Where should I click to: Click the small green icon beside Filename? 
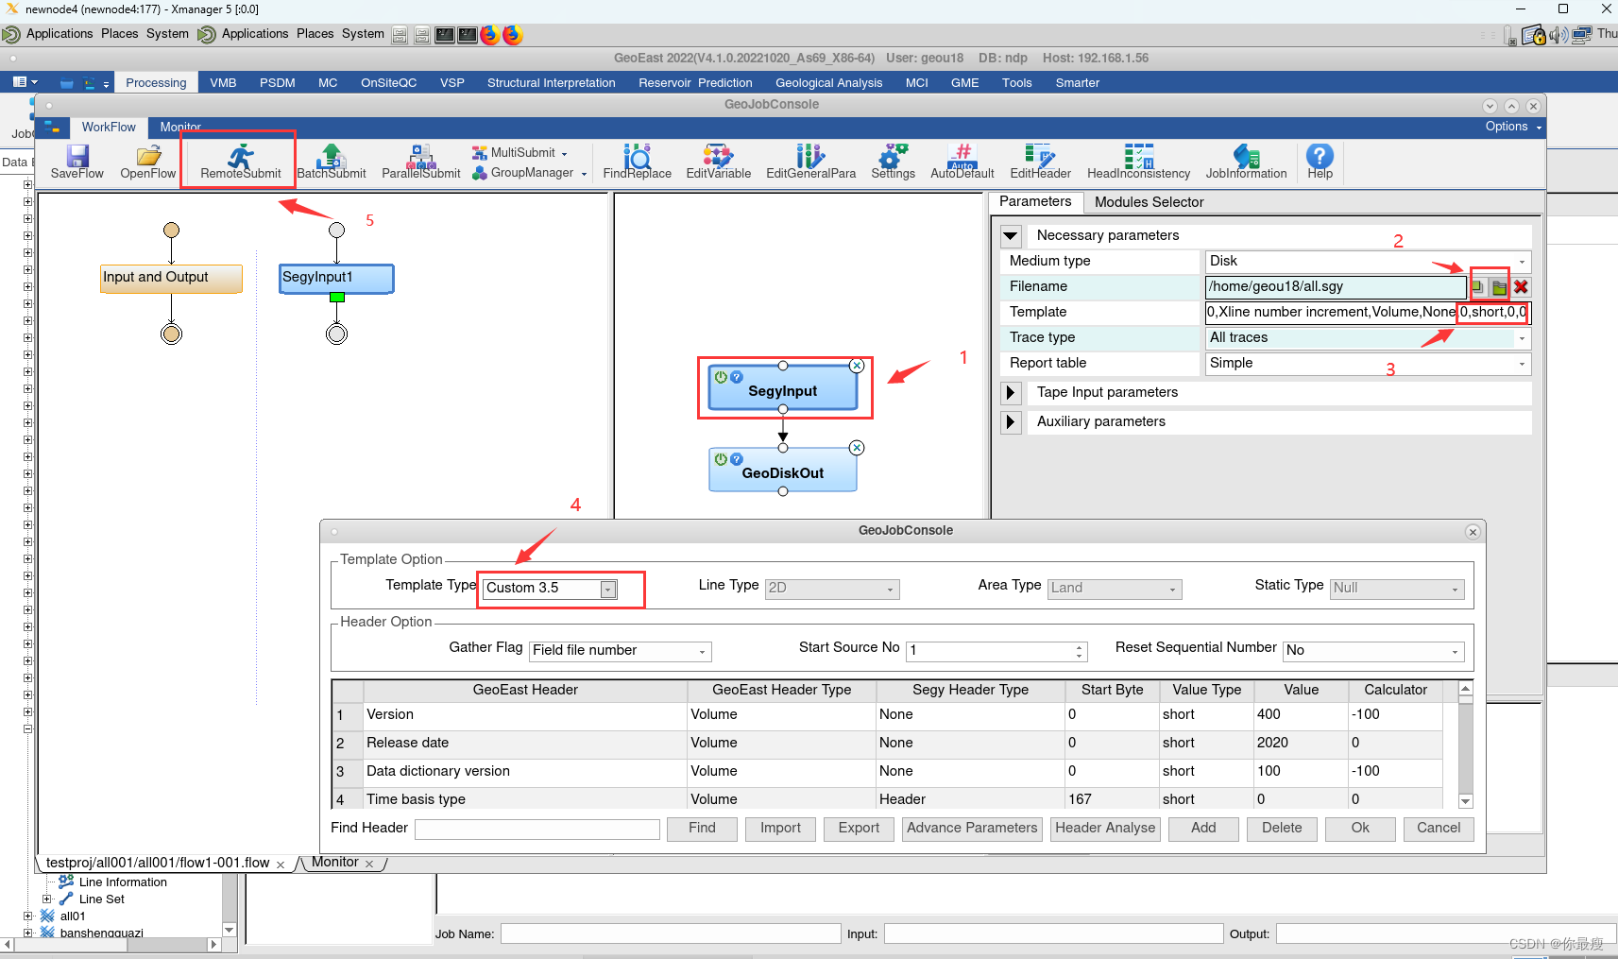click(1478, 287)
